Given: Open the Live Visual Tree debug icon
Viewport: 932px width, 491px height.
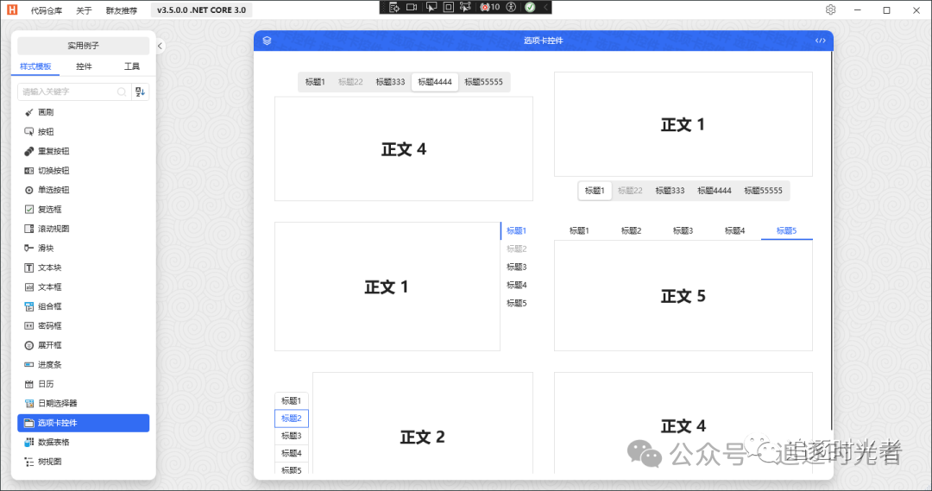Looking at the screenshot, I should (x=394, y=7).
